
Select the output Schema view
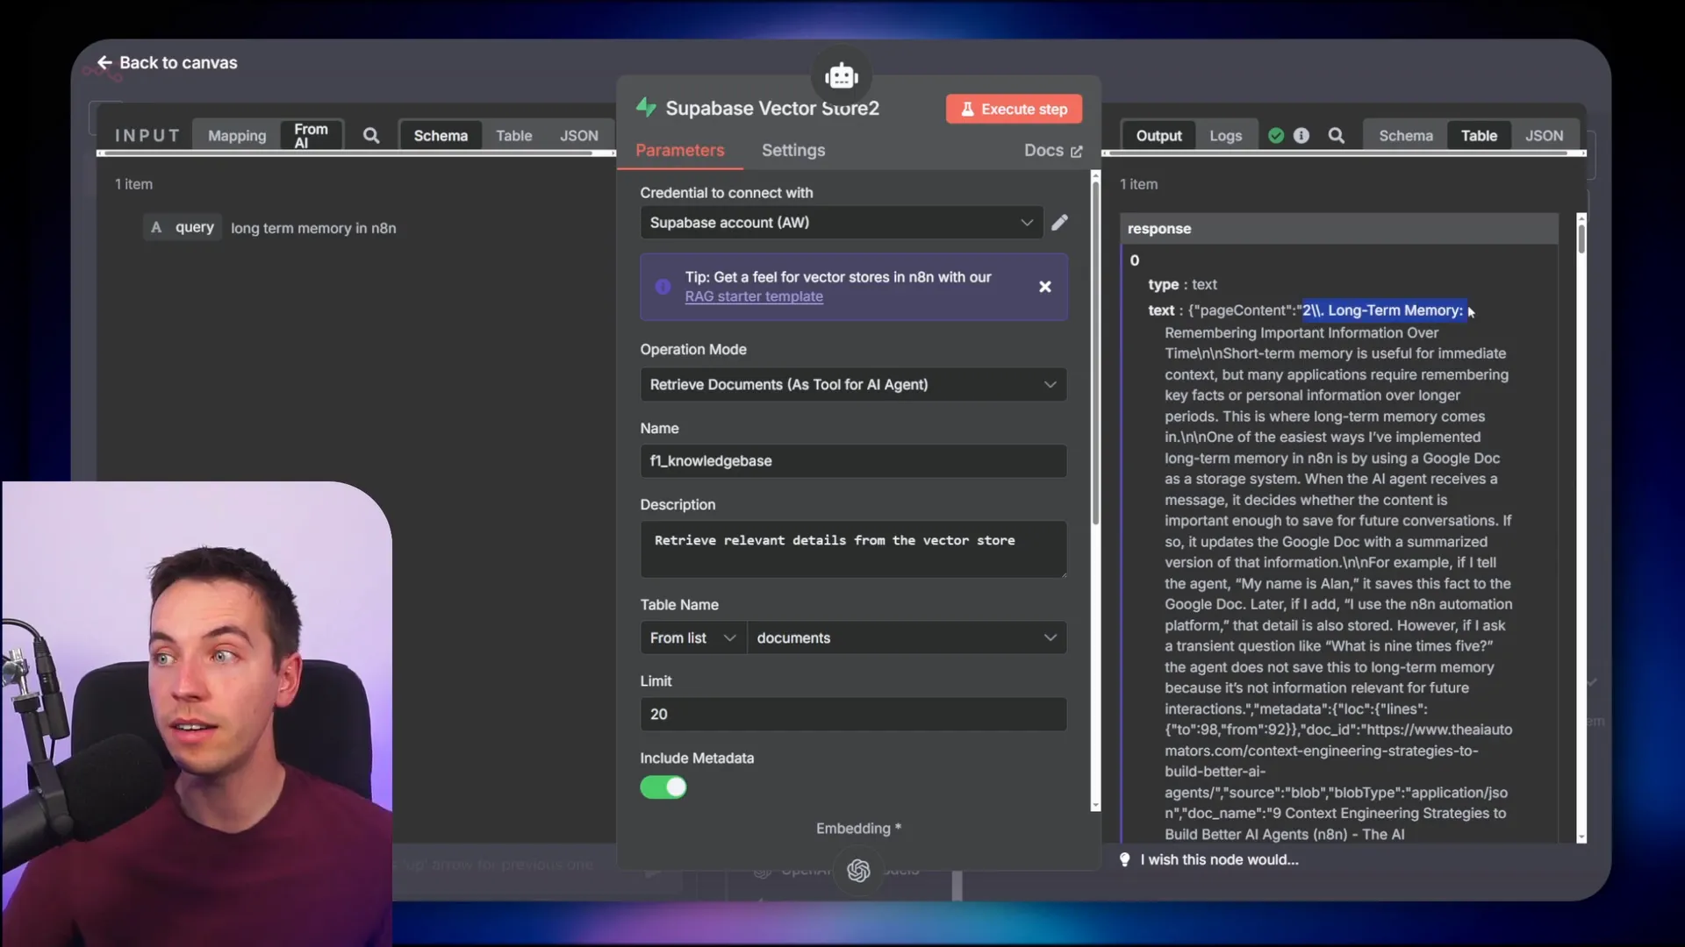pos(1405,135)
